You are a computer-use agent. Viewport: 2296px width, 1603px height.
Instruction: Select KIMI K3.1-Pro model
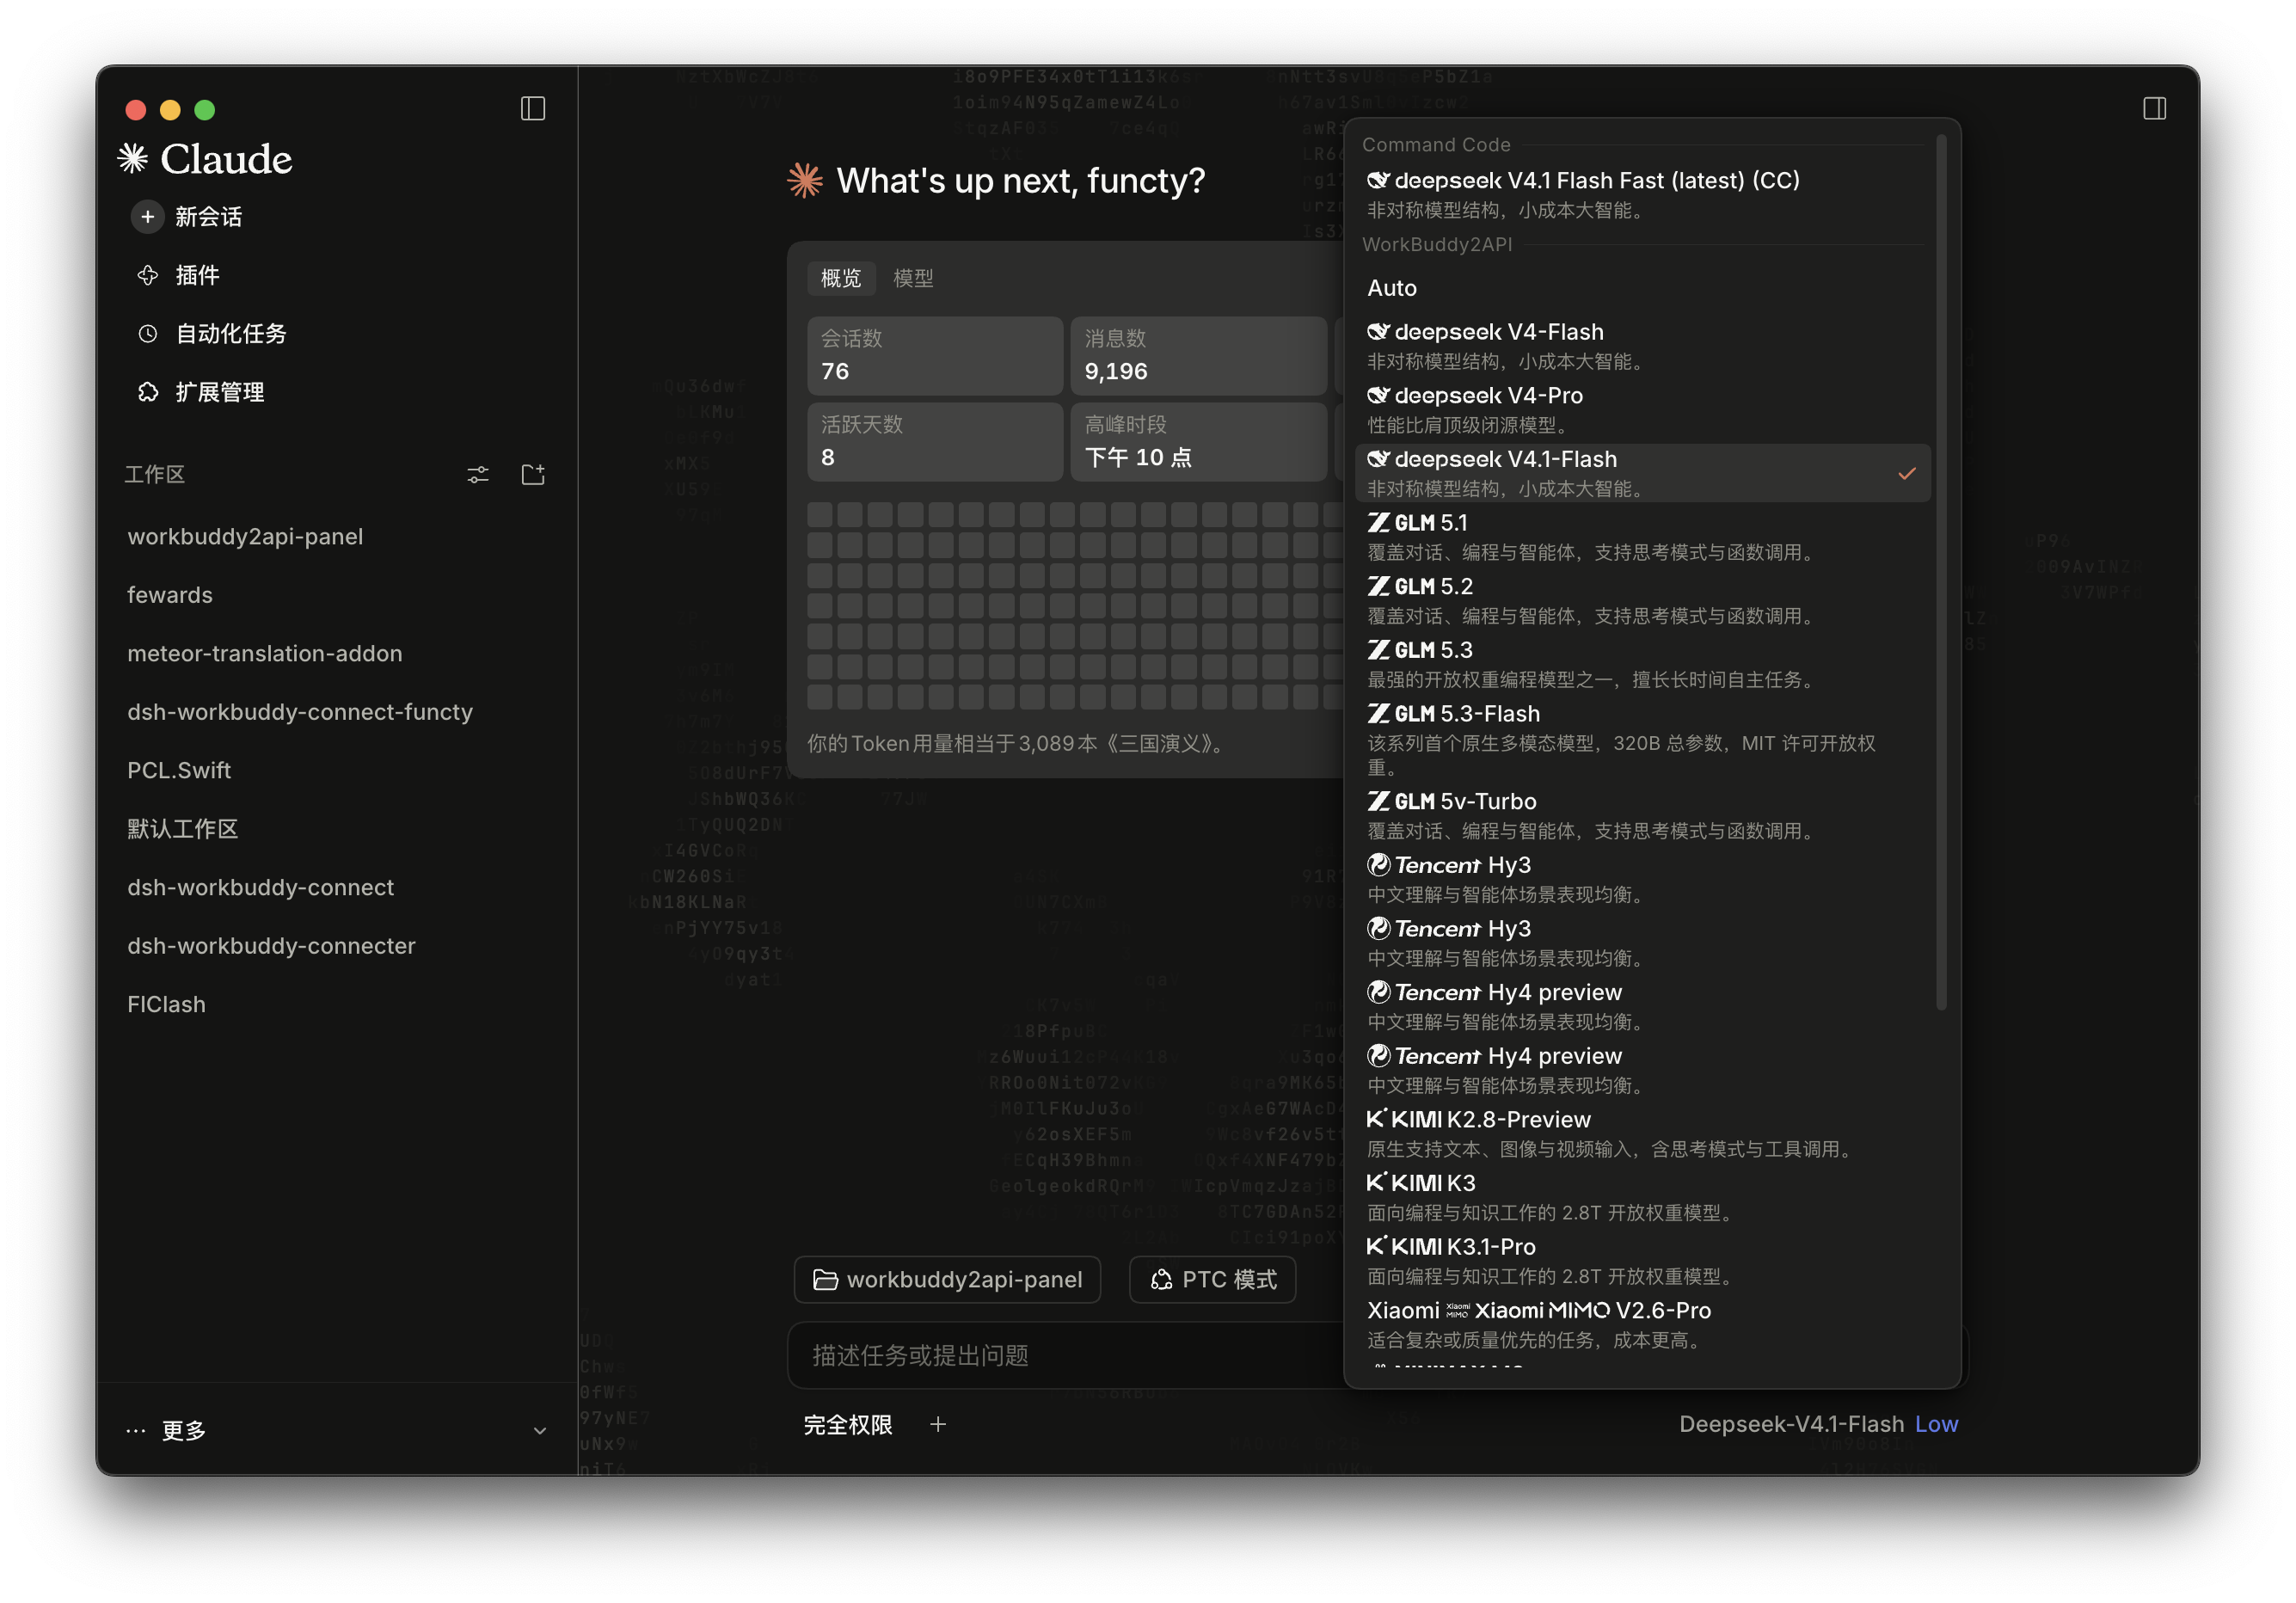point(1642,1260)
